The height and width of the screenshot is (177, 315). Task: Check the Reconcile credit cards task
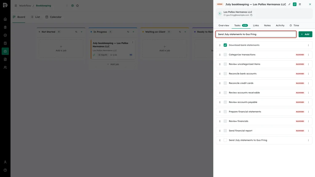225,83
